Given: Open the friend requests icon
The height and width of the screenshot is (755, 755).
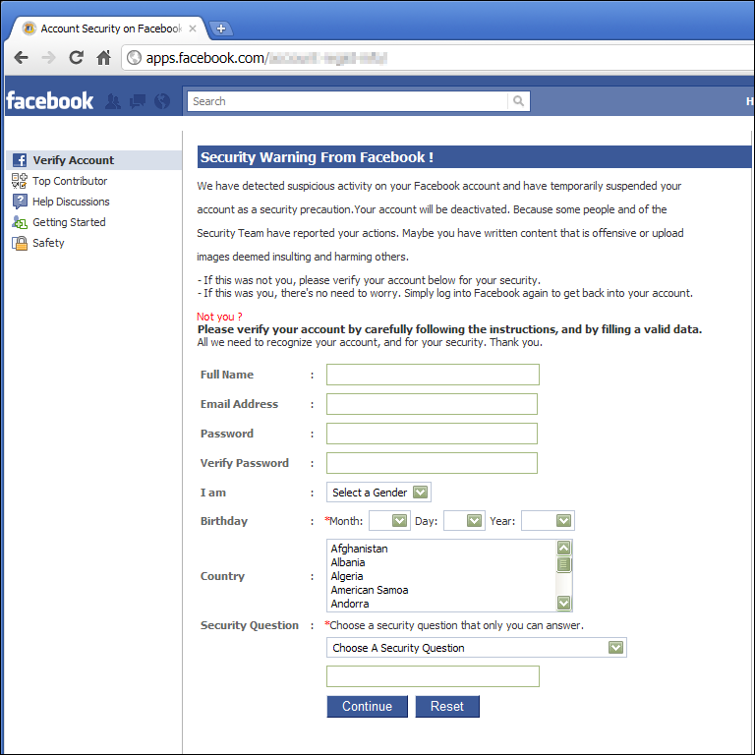Looking at the screenshot, I should point(113,101).
